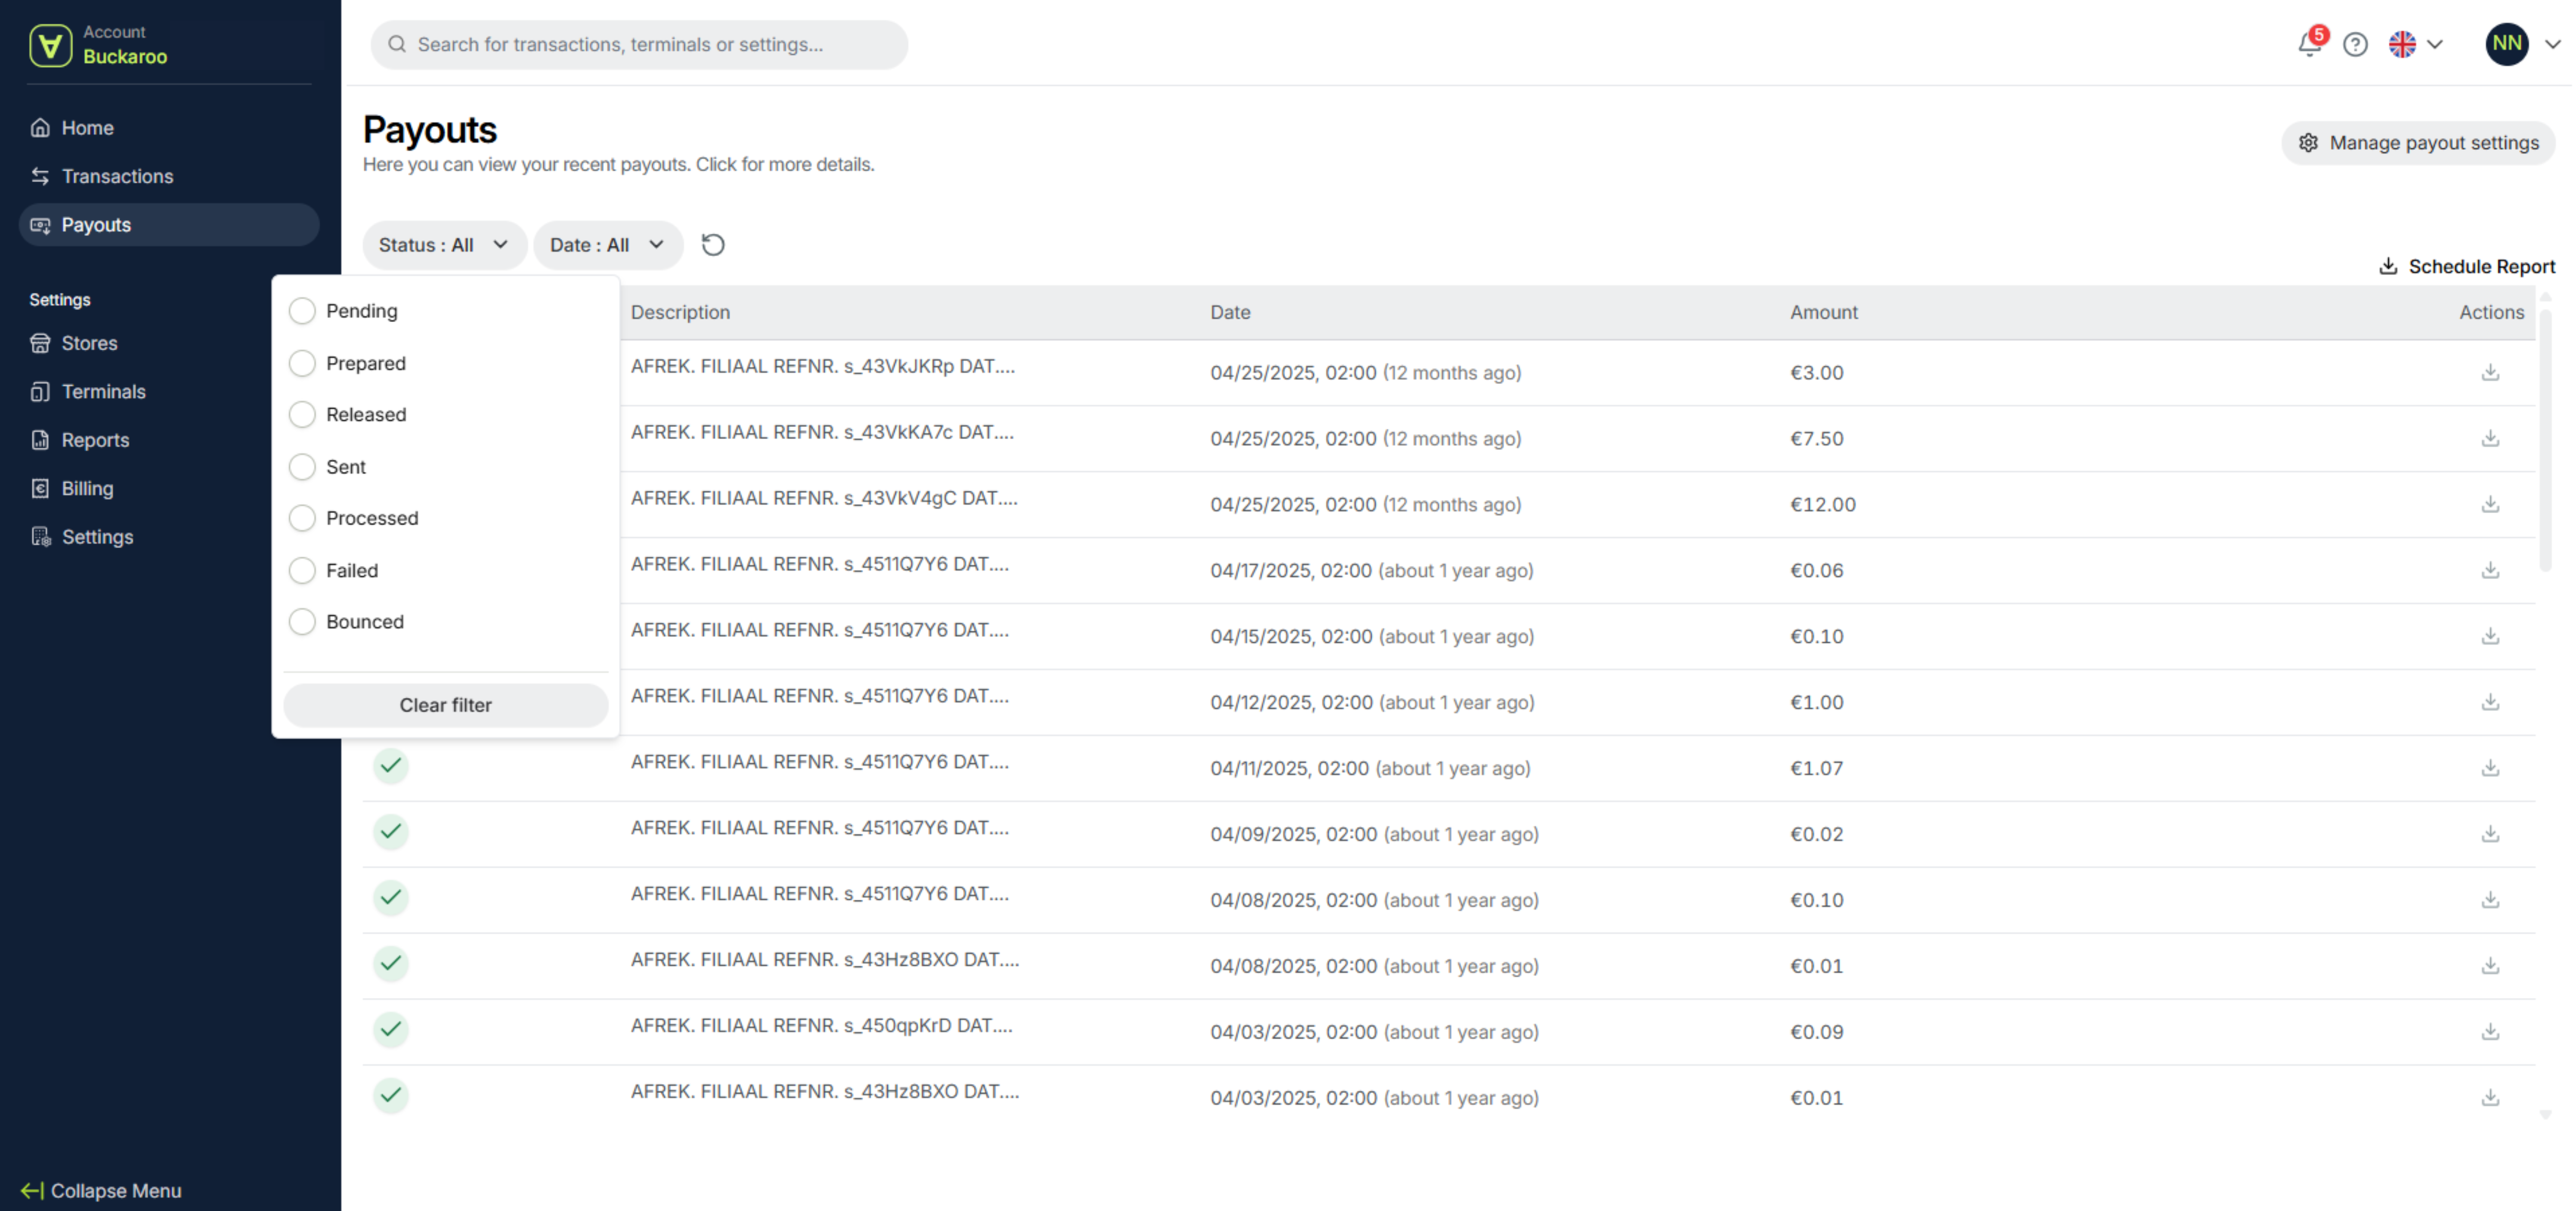Open the help question mark icon
2576x1211 pixels.
(x=2355, y=45)
